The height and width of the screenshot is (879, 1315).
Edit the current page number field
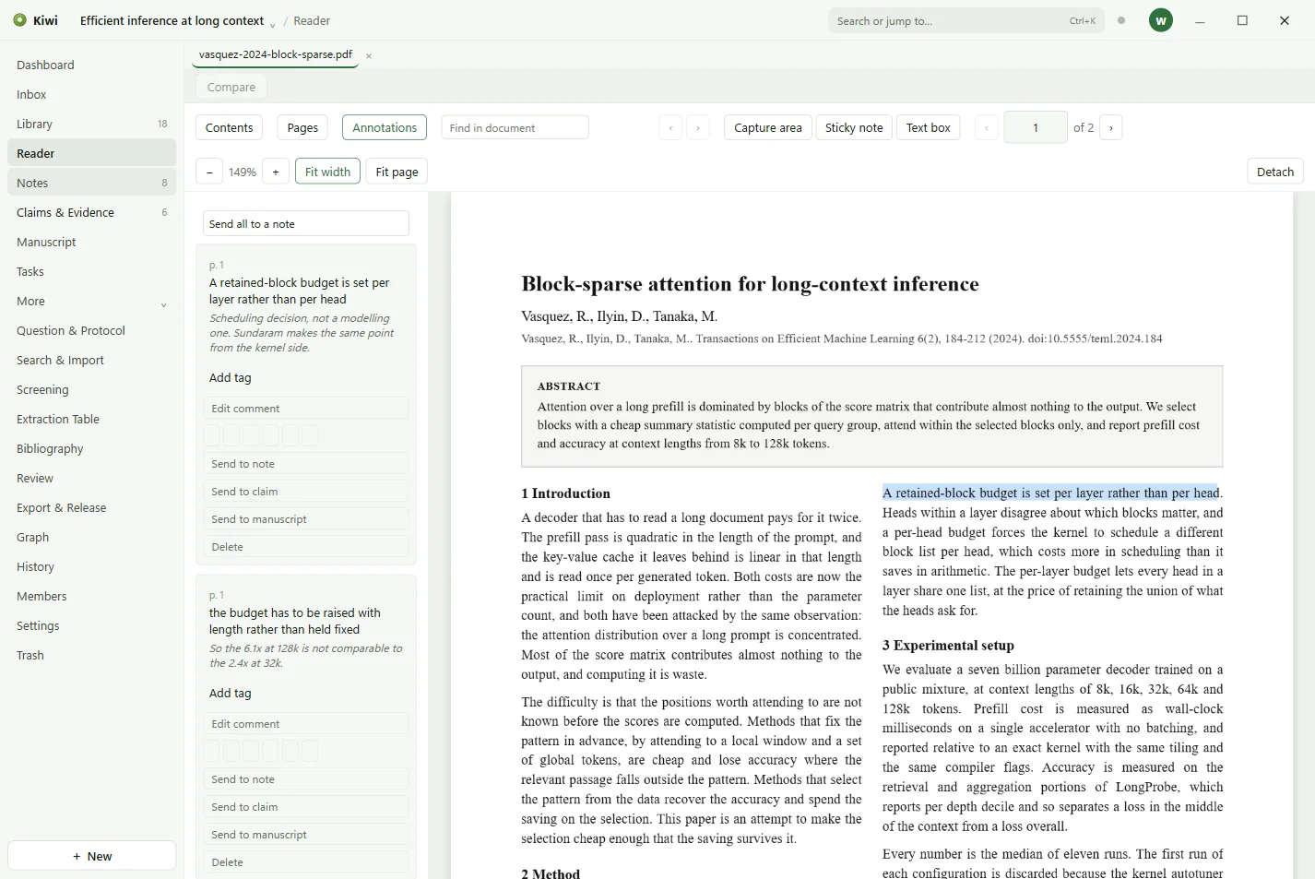1036,127
